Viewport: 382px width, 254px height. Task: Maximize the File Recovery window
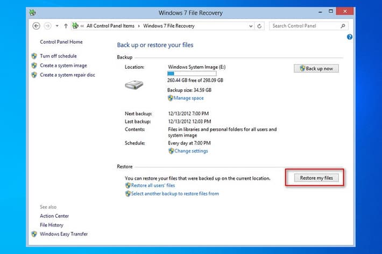[330, 11]
